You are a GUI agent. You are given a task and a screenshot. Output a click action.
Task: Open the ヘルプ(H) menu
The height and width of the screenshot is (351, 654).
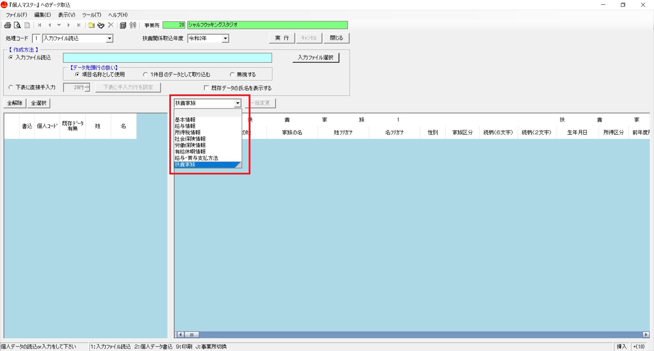point(118,15)
